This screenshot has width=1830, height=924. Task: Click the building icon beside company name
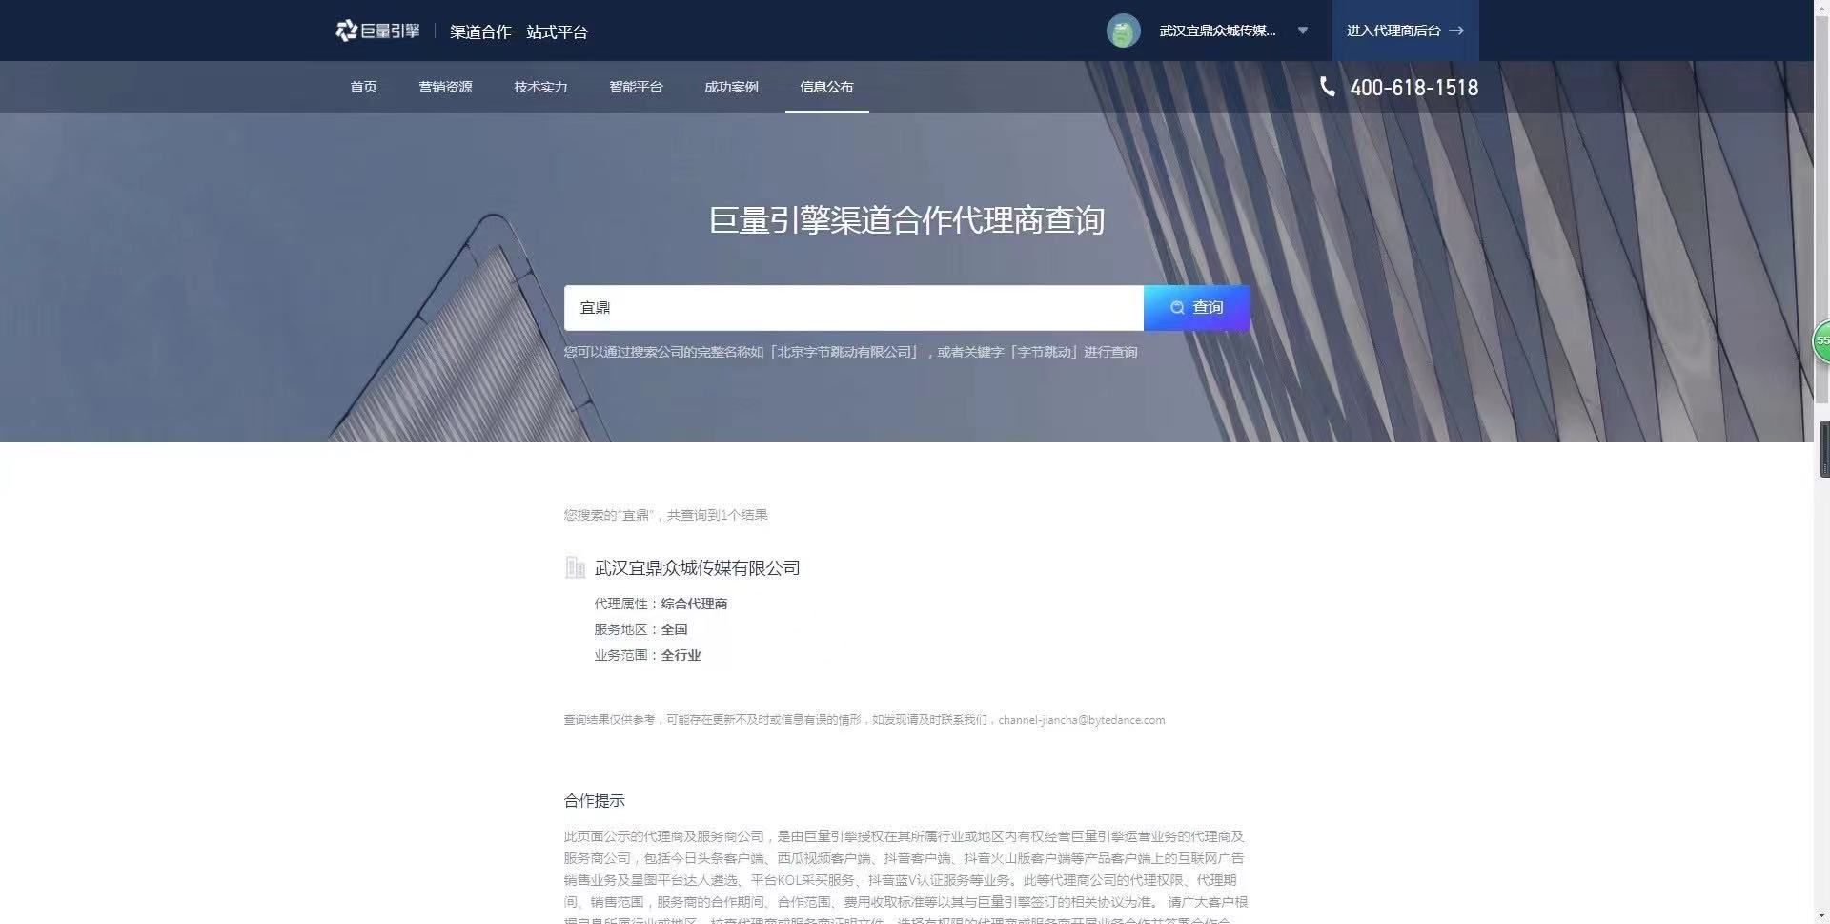point(575,568)
